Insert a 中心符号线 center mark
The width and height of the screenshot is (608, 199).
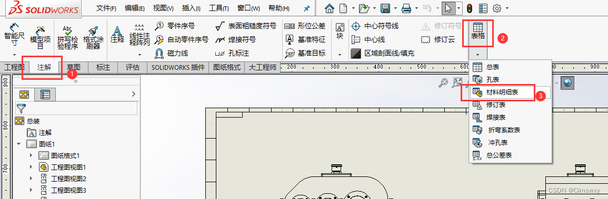(375, 26)
